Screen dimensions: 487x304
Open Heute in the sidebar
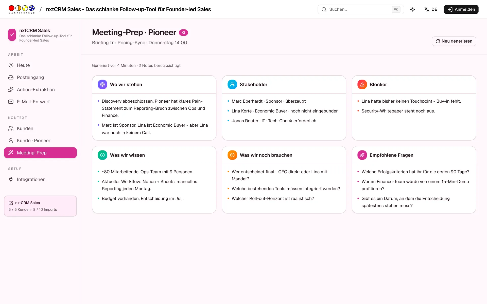click(40, 65)
